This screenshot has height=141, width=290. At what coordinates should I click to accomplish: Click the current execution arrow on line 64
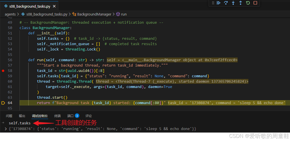click(3, 103)
